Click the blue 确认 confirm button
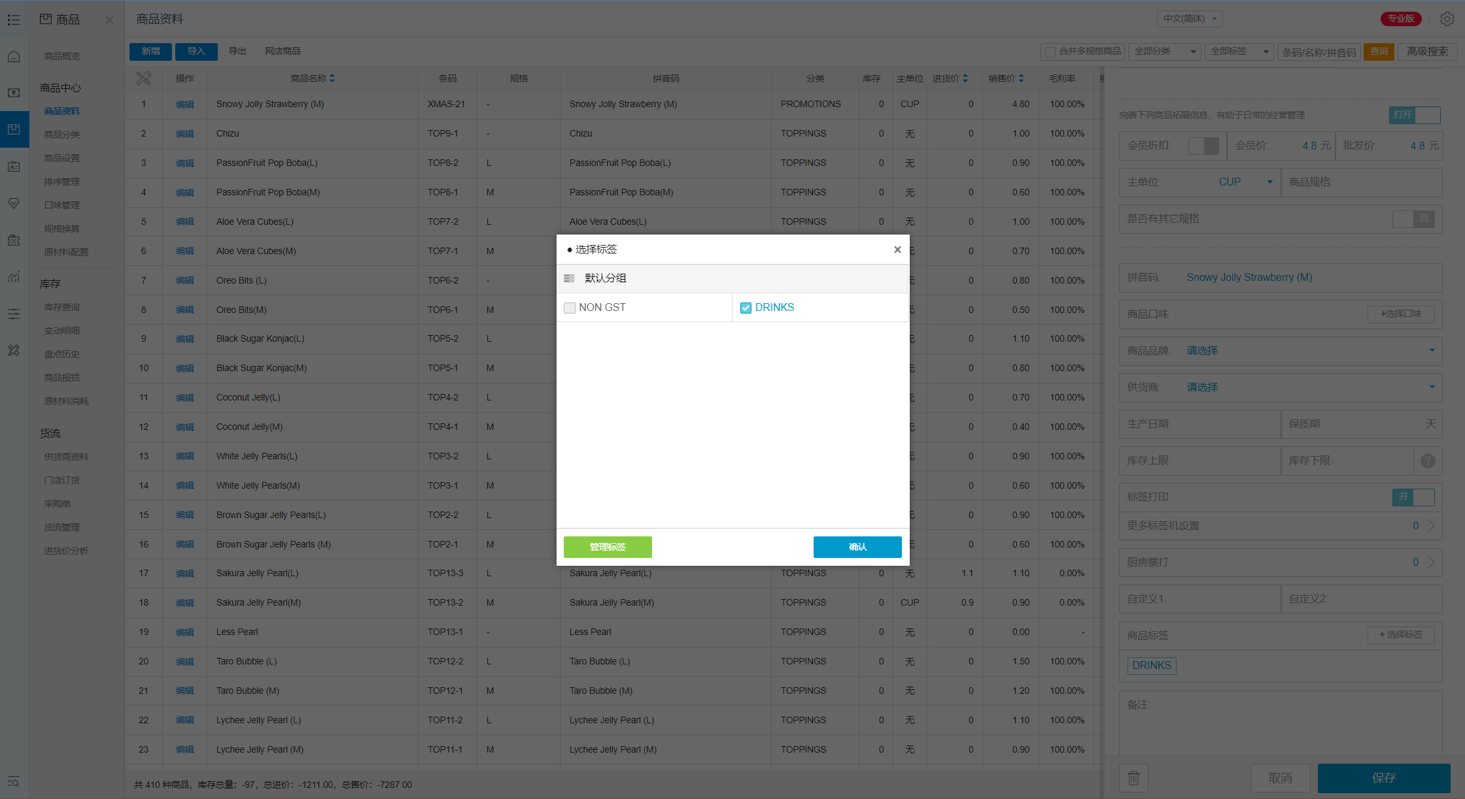This screenshot has height=799, width=1465. [x=857, y=547]
